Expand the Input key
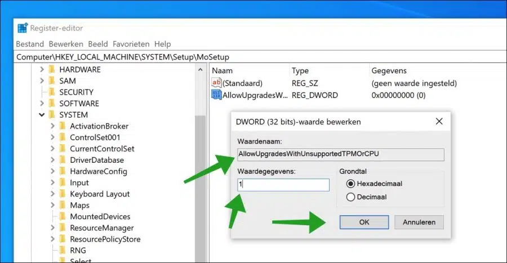Viewport: 507px width, 263px height. pyautogui.click(x=53, y=182)
